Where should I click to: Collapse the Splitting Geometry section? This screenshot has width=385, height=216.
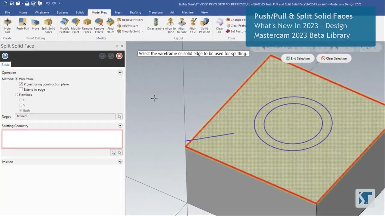[120, 126]
